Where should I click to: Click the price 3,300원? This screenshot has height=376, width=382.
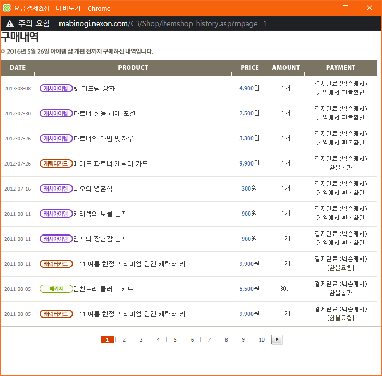[x=249, y=138]
